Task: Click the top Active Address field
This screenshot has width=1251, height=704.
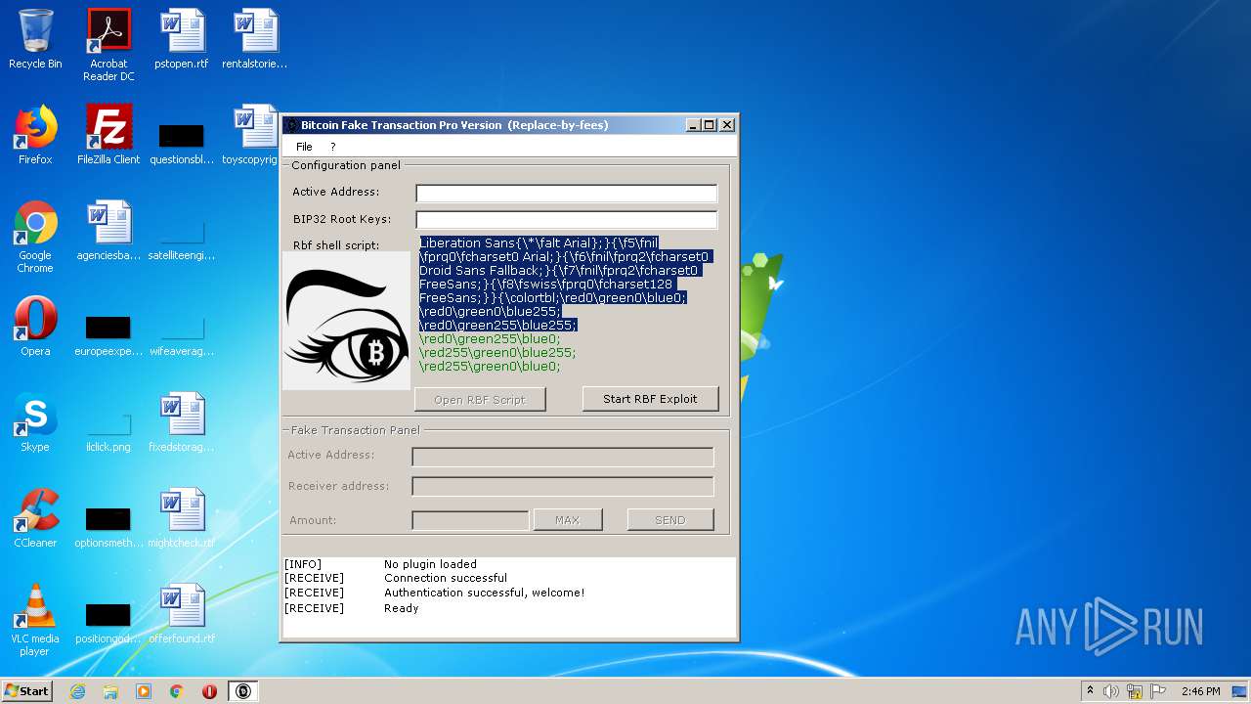Action: click(567, 193)
